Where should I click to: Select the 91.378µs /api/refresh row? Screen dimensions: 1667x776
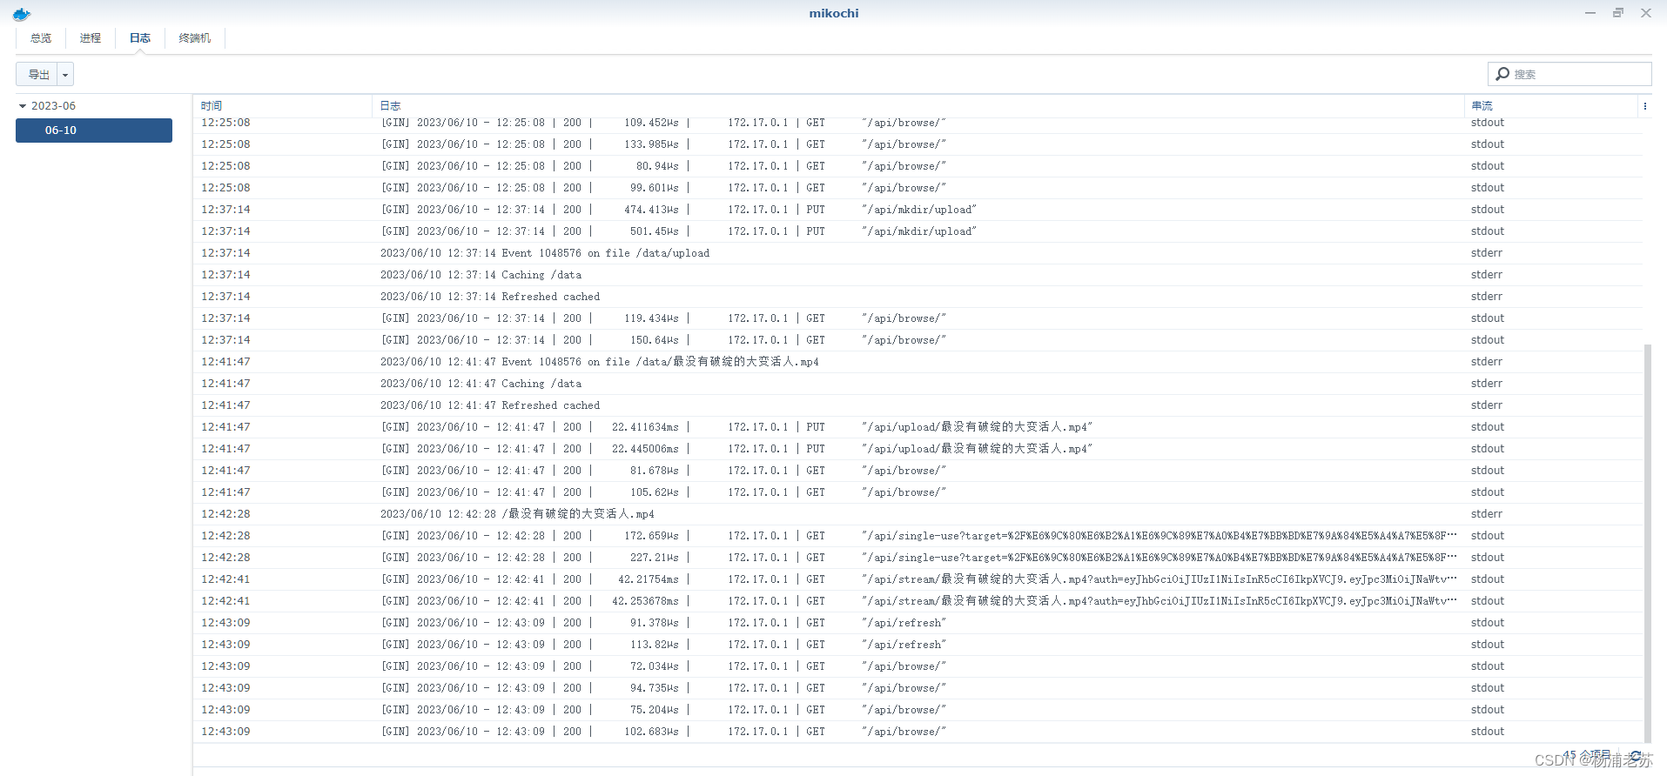pyautogui.click(x=918, y=623)
